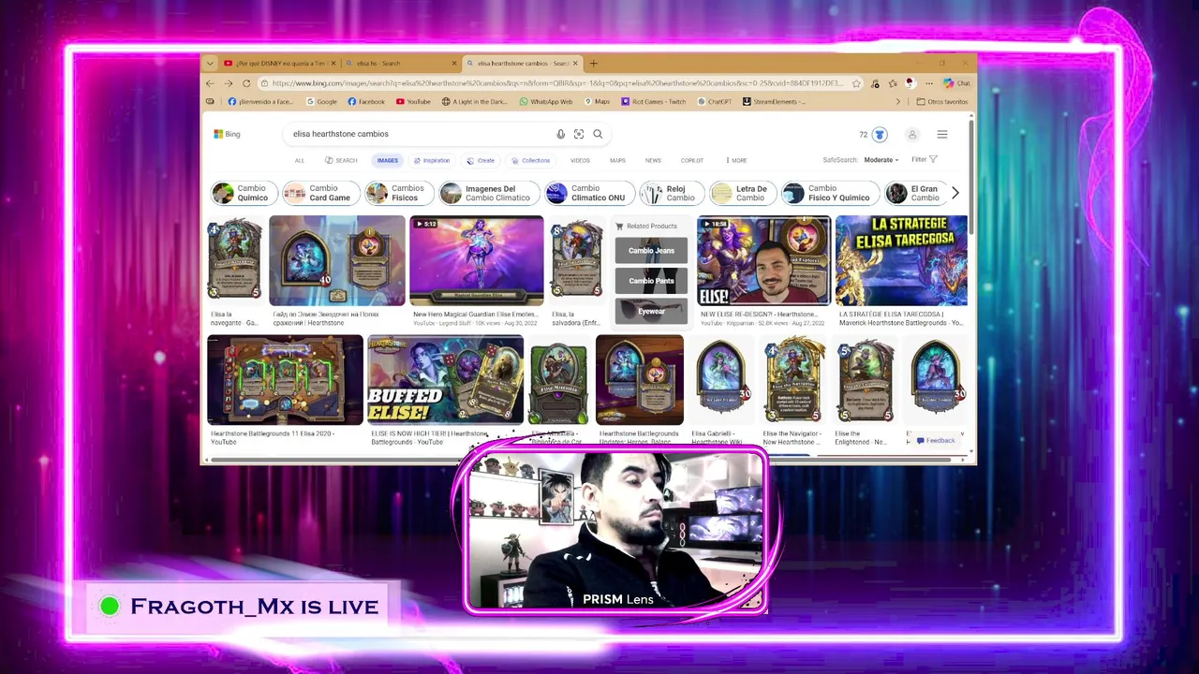Open the ChatGPT bookmark

[x=715, y=102]
